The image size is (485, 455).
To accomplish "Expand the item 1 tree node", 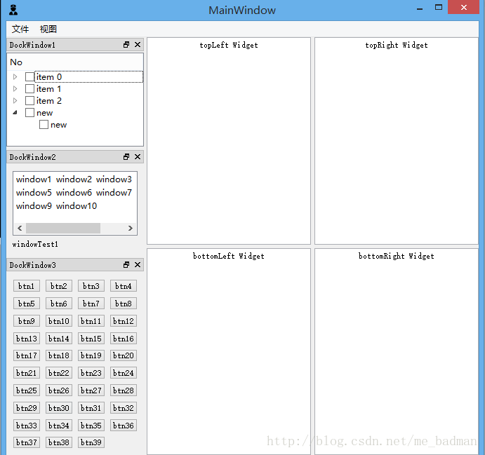I will [15, 88].
